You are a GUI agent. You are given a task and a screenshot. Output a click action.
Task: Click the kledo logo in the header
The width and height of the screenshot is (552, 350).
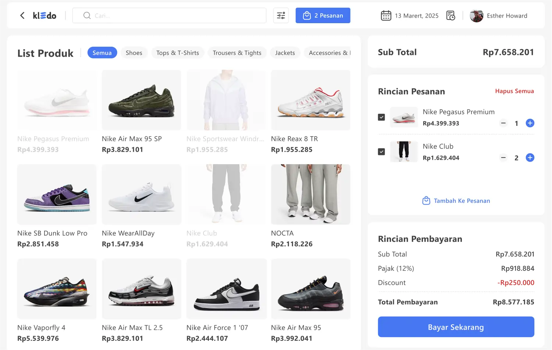coord(44,15)
